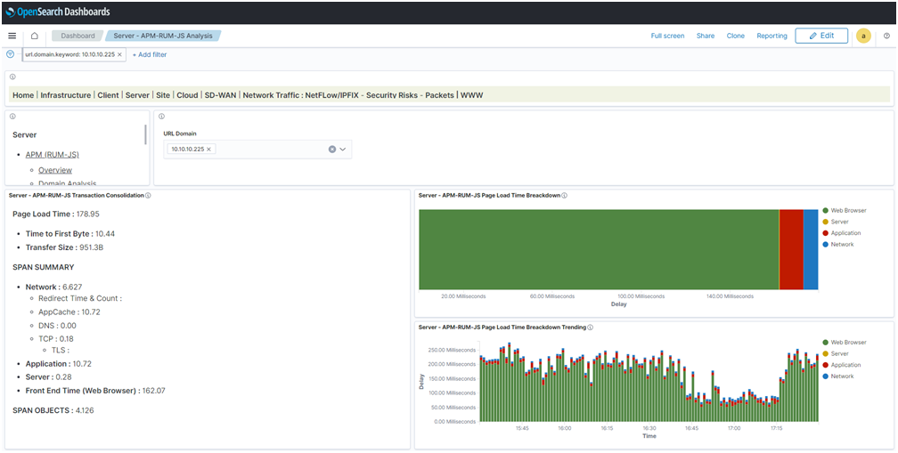The width and height of the screenshot is (898, 453).
Task: Select the APM-RUM-JS Analysis breadcrumb
Action: [x=163, y=36]
